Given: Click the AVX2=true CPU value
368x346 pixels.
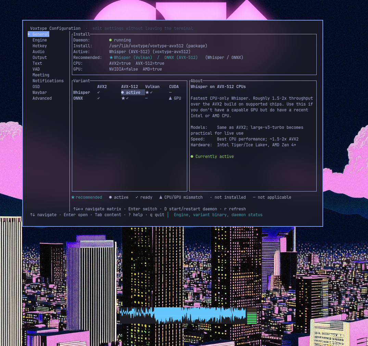Looking at the screenshot, I should [x=120, y=63].
